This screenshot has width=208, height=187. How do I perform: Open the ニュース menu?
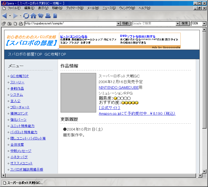pos(109,8)
